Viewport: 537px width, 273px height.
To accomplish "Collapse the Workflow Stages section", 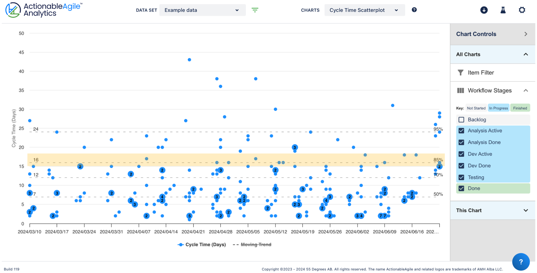I will pos(526,90).
